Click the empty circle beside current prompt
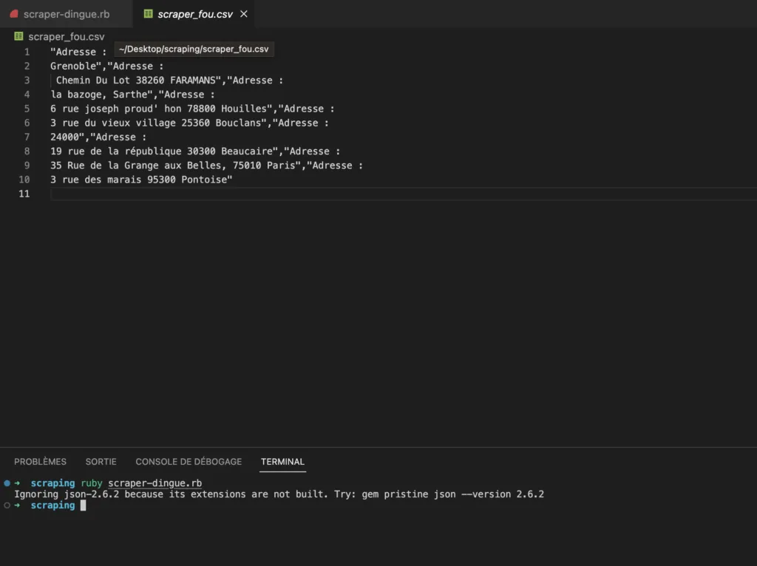Image resolution: width=757 pixels, height=566 pixels. pyautogui.click(x=7, y=505)
